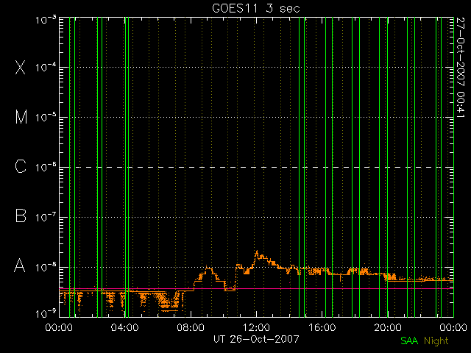Click the UT 26-Oct-2007 axis caption

point(256,339)
